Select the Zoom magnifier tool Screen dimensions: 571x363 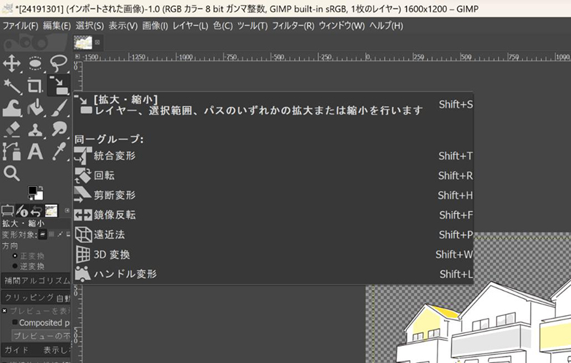click(x=11, y=173)
